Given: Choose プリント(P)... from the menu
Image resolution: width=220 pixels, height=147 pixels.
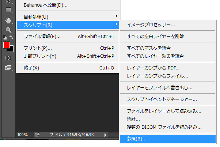Looking at the screenshot, I should (x=68, y=48).
